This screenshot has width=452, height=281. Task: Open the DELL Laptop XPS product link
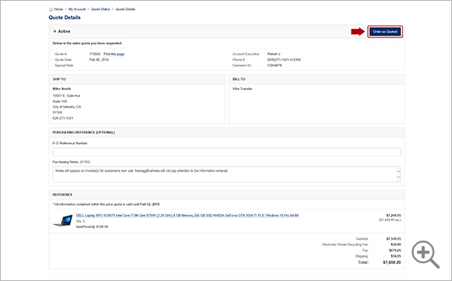pos(187,216)
